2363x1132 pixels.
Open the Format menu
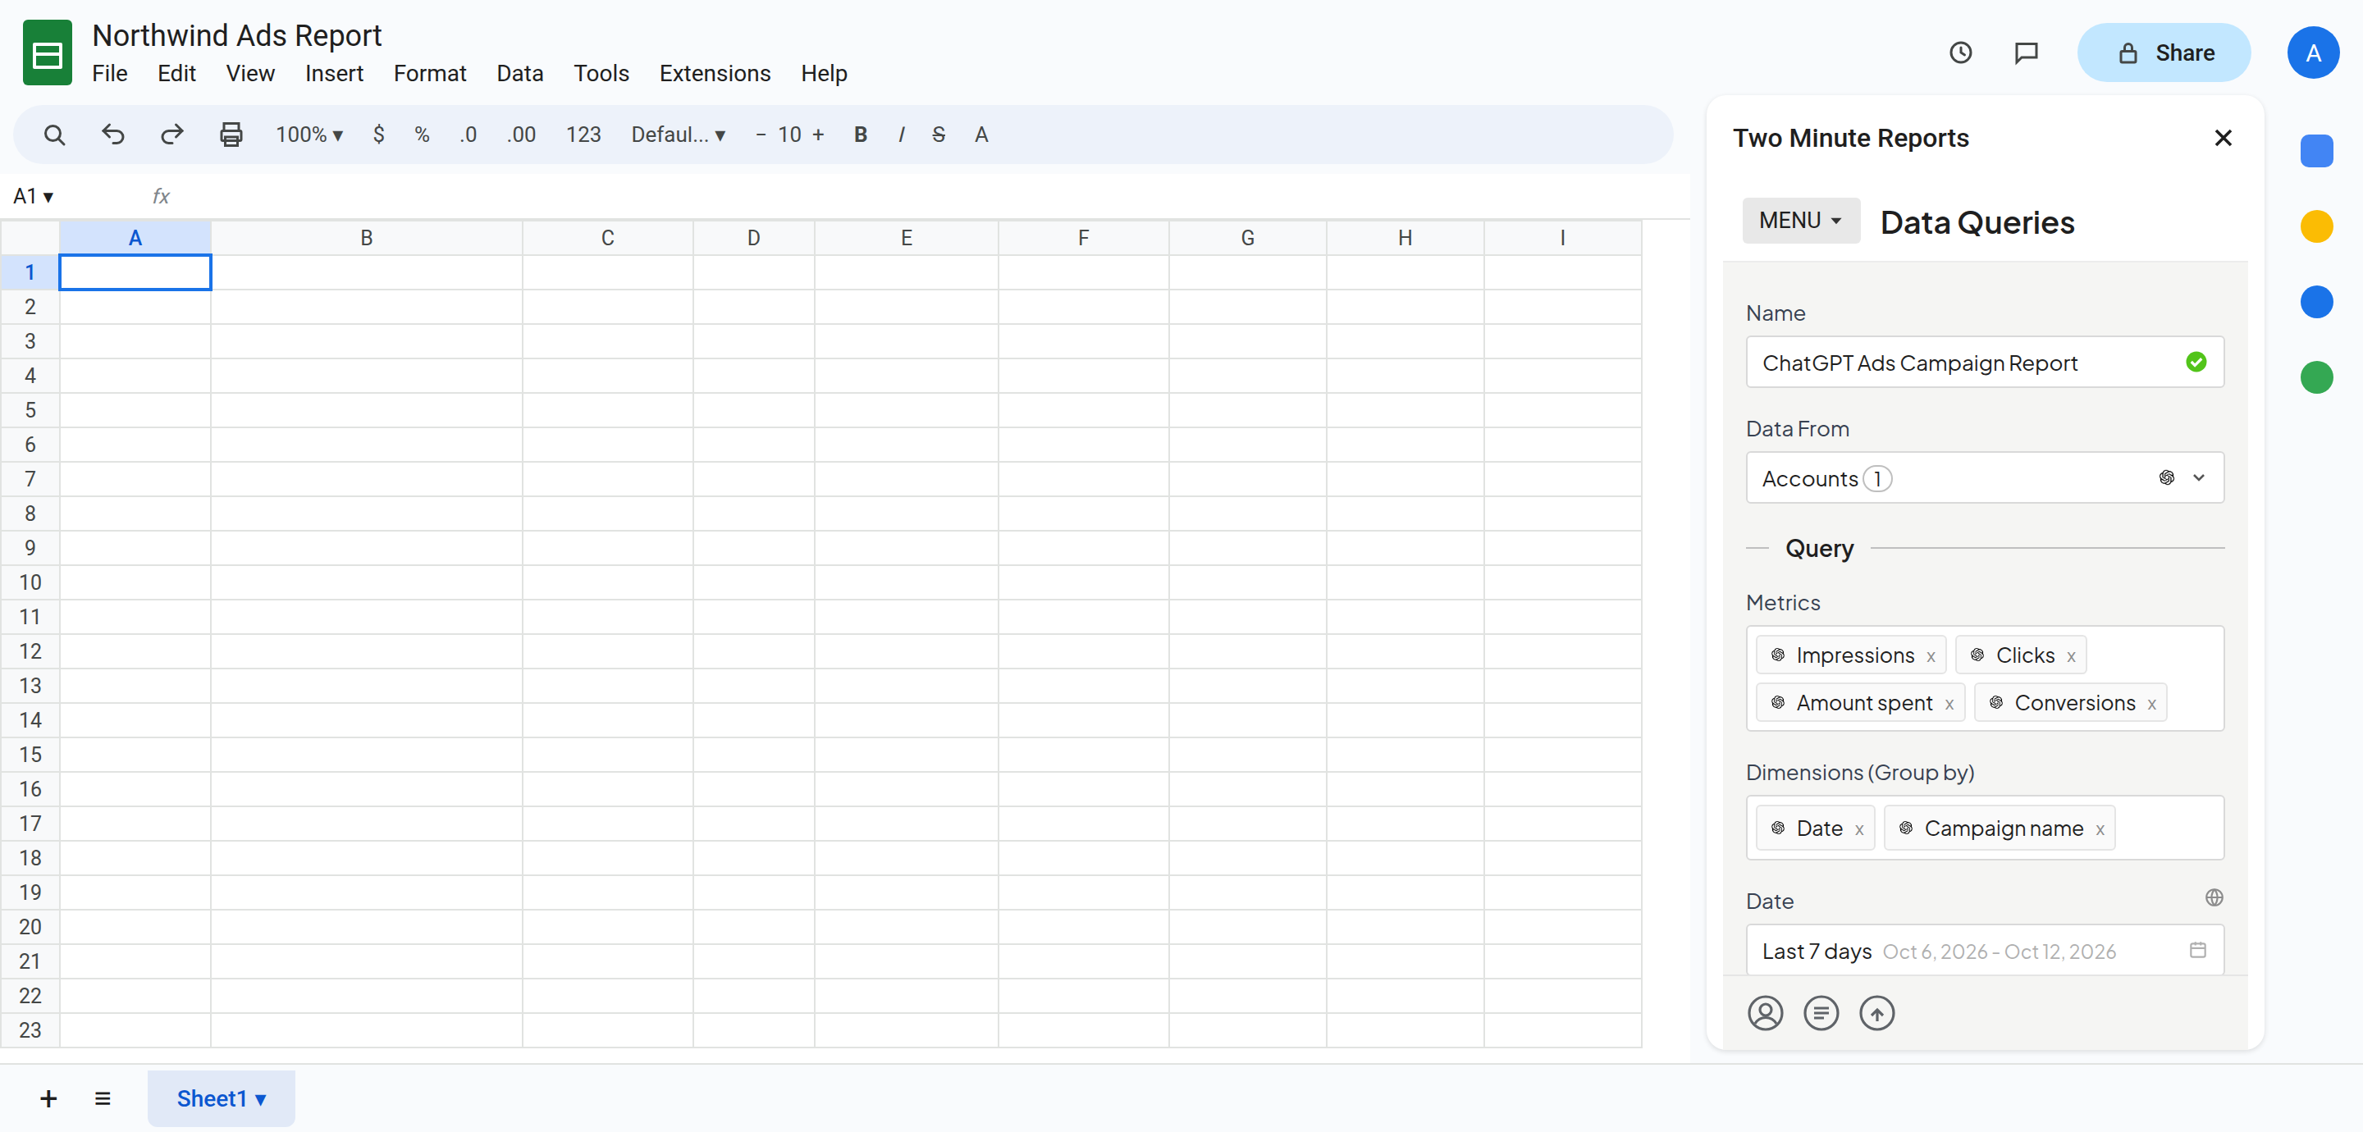point(429,73)
